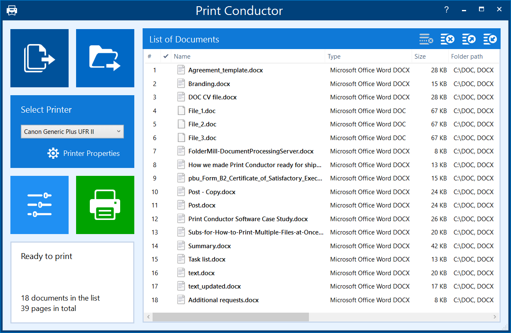Image resolution: width=511 pixels, height=333 pixels.
Task: Click the Add Folder tile icon
Action: (x=105, y=58)
